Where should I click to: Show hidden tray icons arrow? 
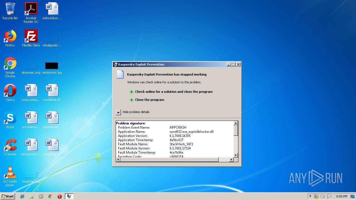pyautogui.click(x=310, y=196)
